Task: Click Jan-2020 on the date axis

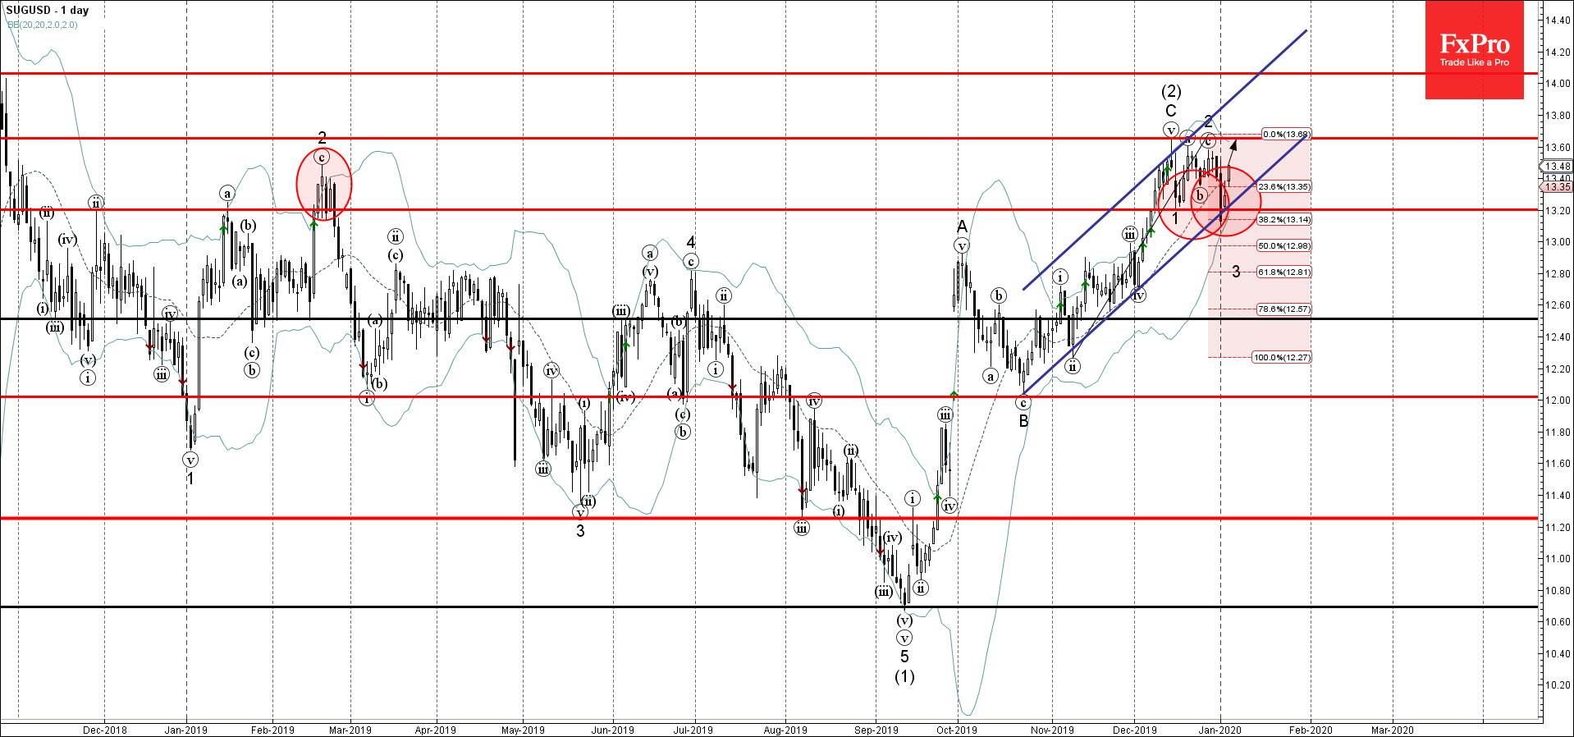Action: point(1219,730)
